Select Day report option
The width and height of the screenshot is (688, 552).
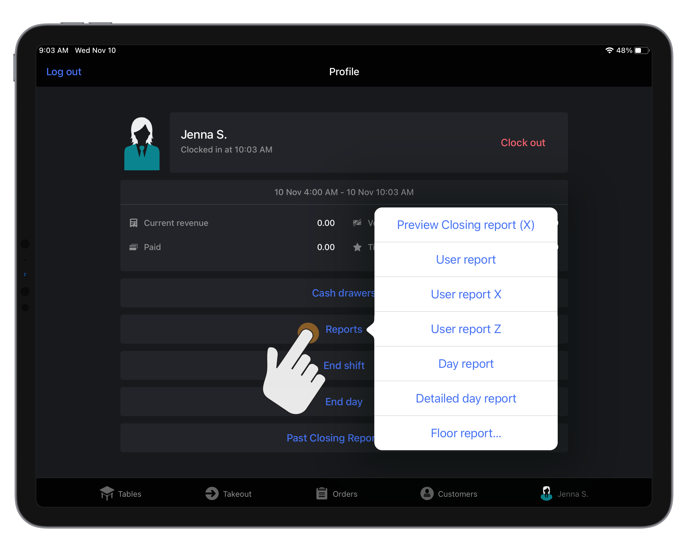pyautogui.click(x=466, y=363)
